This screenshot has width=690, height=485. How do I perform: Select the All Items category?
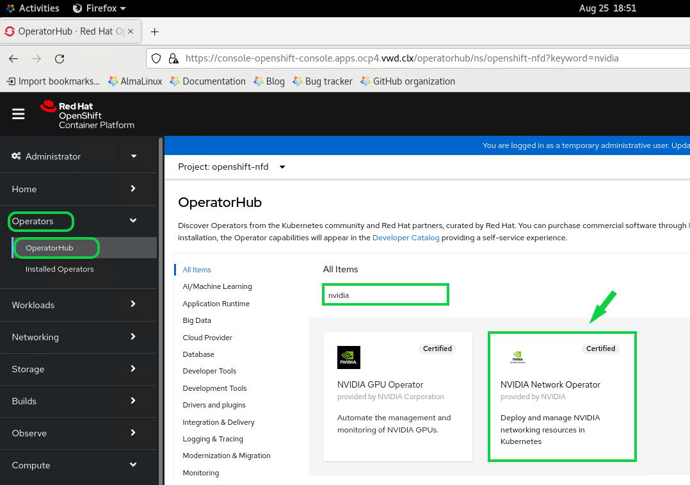click(x=197, y=270)
